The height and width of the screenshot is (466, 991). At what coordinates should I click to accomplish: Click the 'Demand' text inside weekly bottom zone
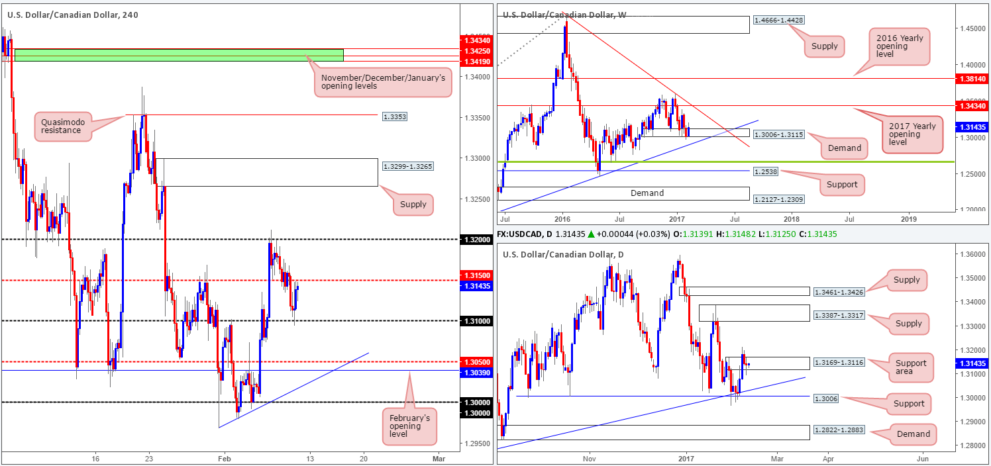(647, 193)
